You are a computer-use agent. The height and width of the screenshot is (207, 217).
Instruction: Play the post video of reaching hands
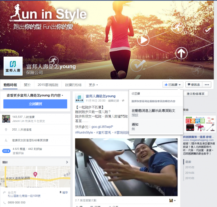tap(126, 167)
